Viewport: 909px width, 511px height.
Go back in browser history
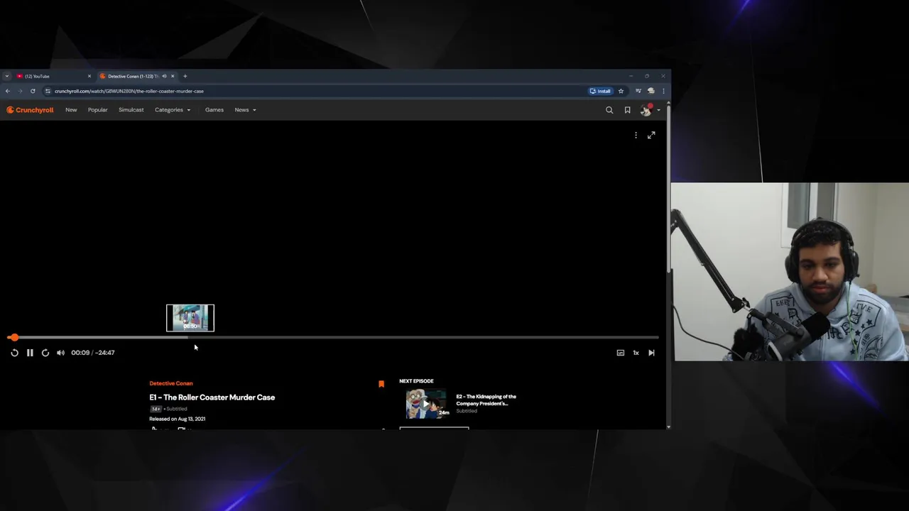pyautogui.click(x=8, y=91)
